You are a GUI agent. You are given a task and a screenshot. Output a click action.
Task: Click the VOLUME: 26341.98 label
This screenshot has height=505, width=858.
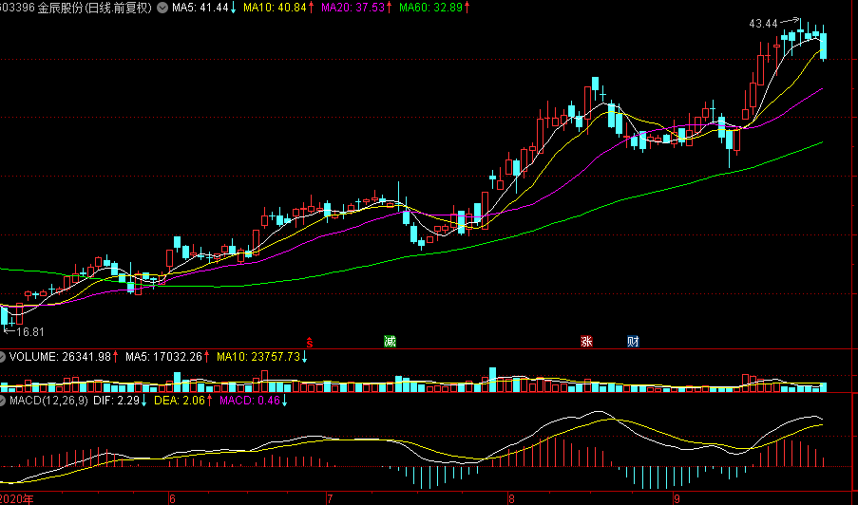coord(60,357)
